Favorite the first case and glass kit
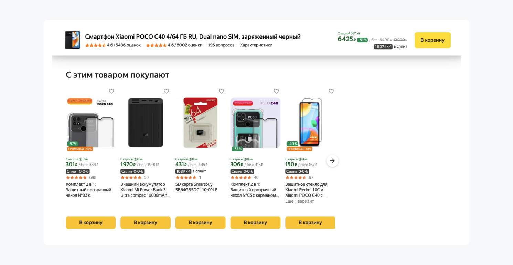This screenshot has width=513, height=265. pos(111,91)
